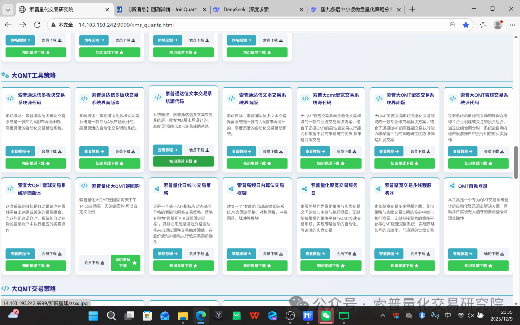Click the blue favorite star icon
Viewport: 520px width, 325px height.
[466, 25]
